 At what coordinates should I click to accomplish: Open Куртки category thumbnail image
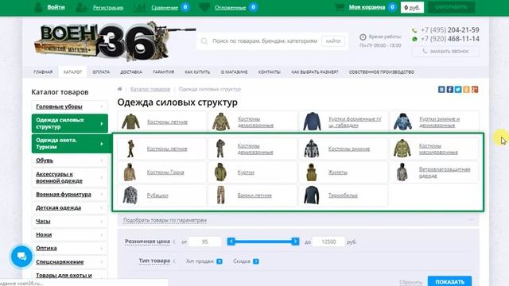[x=220, y=172]
